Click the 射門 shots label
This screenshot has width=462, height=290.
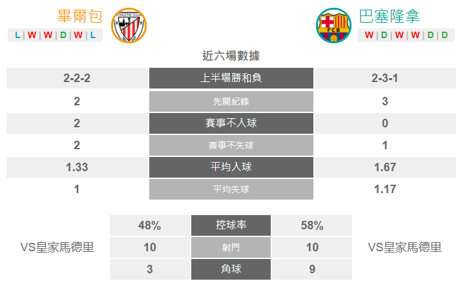231,247
